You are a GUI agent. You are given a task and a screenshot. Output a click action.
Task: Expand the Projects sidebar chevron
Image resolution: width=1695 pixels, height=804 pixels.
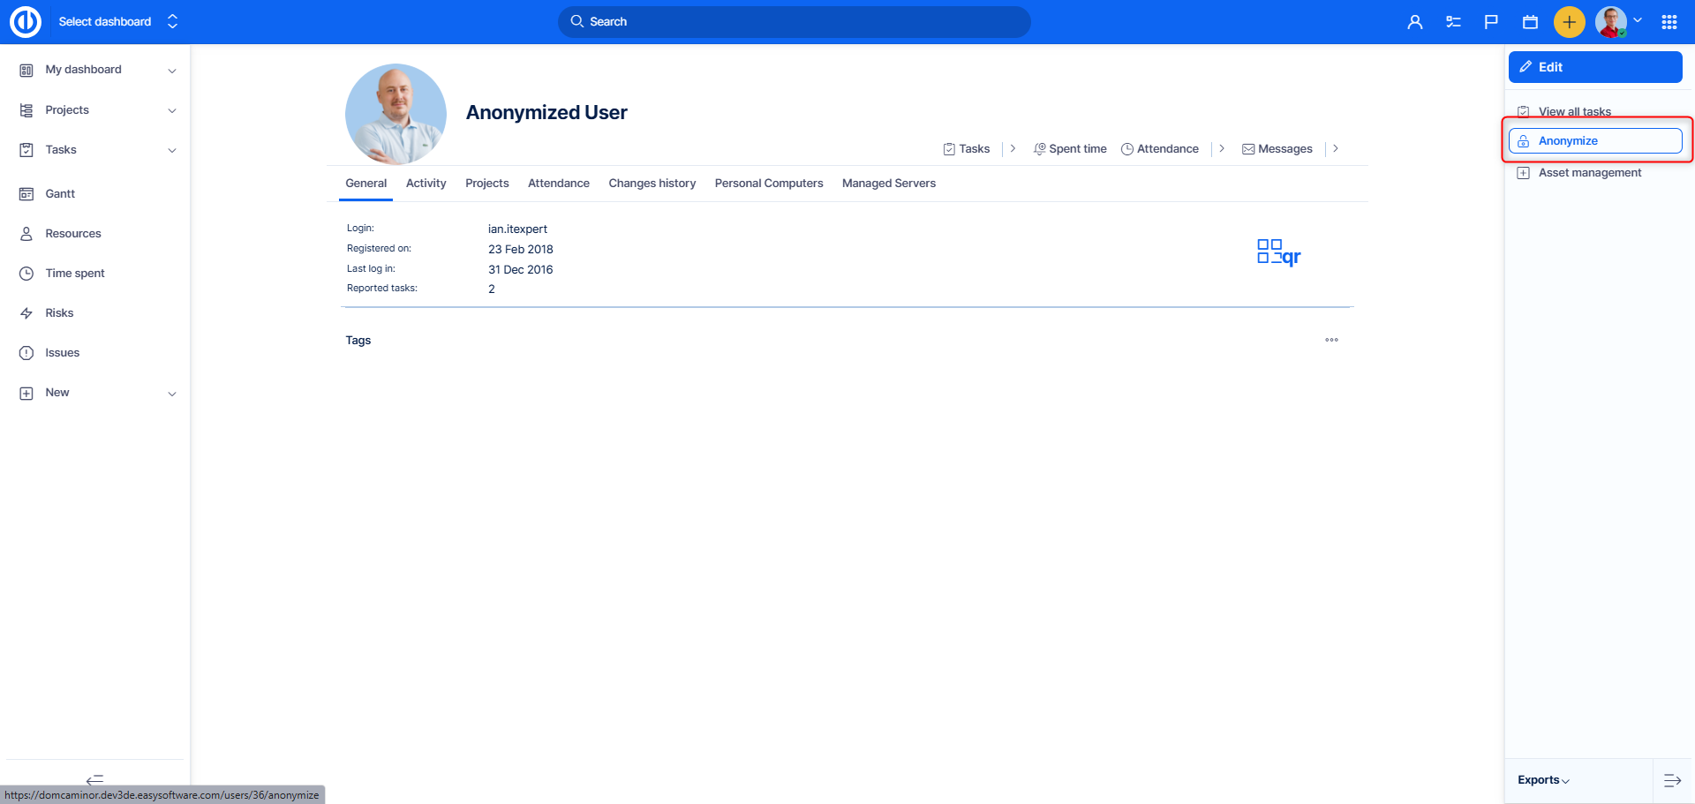pyautogui.click(x=172, y=110)
